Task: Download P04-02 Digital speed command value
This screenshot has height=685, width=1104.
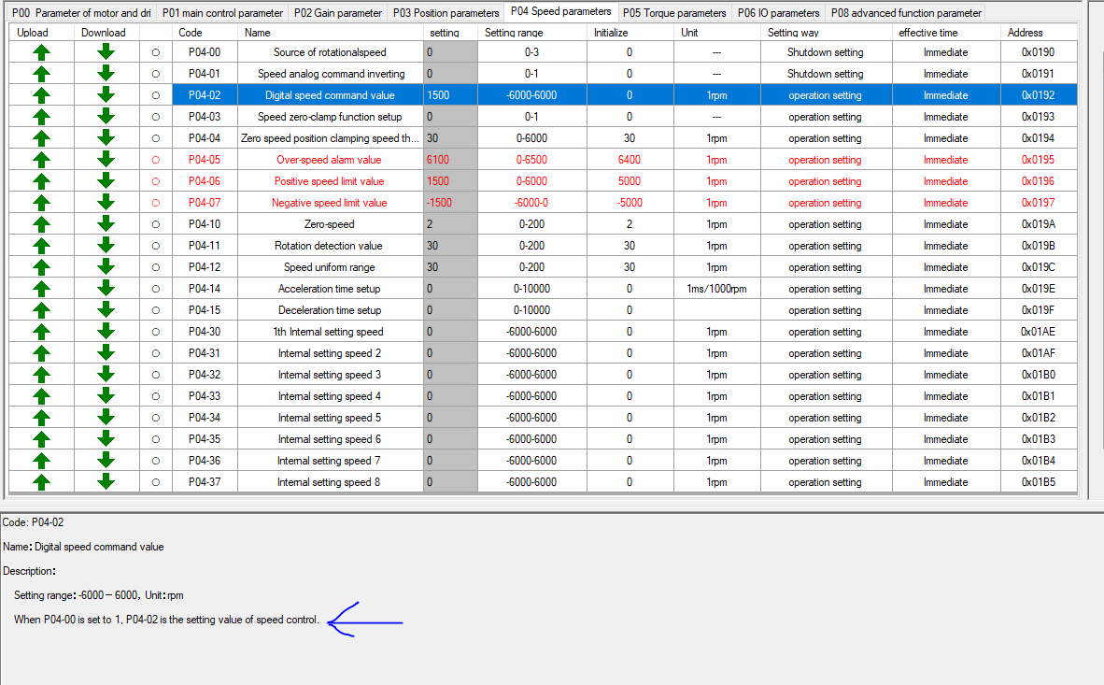Action: tap(106, 95)
